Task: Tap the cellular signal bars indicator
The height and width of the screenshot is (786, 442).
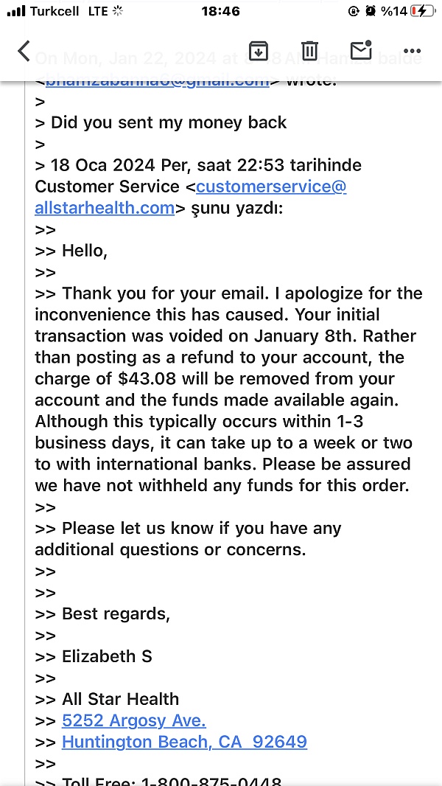Action: [x=15, y=11]
